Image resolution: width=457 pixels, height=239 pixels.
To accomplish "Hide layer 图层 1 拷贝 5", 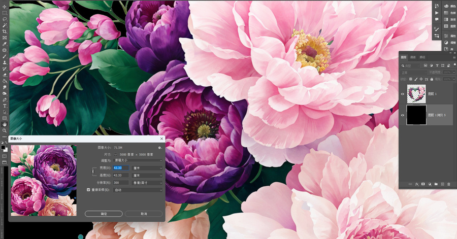I will click(x=403, y=115).
